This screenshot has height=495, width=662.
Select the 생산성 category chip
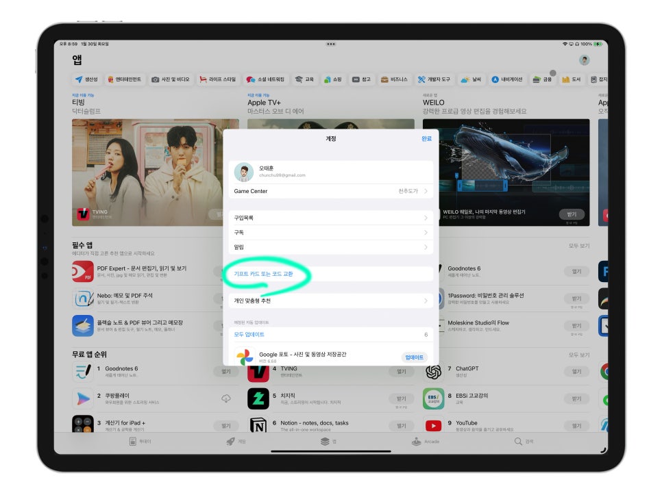click(86, 79)
